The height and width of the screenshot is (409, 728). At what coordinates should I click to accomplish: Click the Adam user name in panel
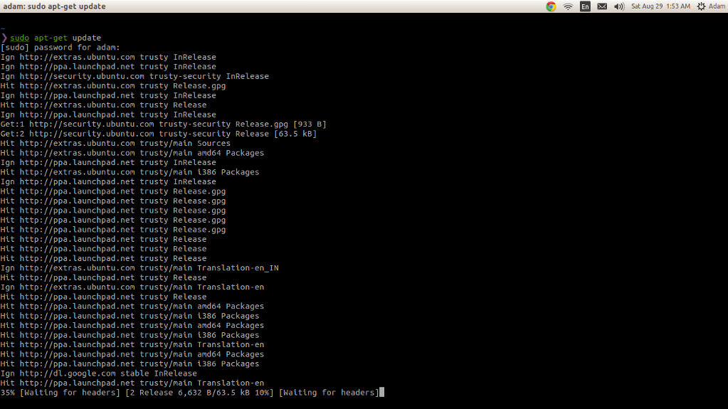(717, 6)
